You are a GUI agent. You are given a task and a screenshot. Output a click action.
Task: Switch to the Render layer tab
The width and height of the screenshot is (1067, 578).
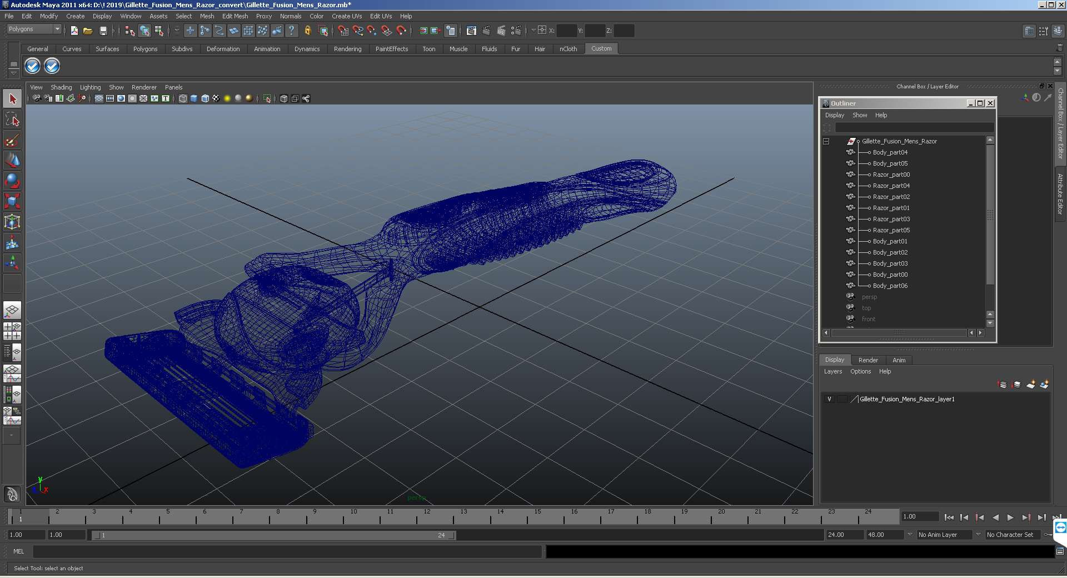[x=868, y=360]
